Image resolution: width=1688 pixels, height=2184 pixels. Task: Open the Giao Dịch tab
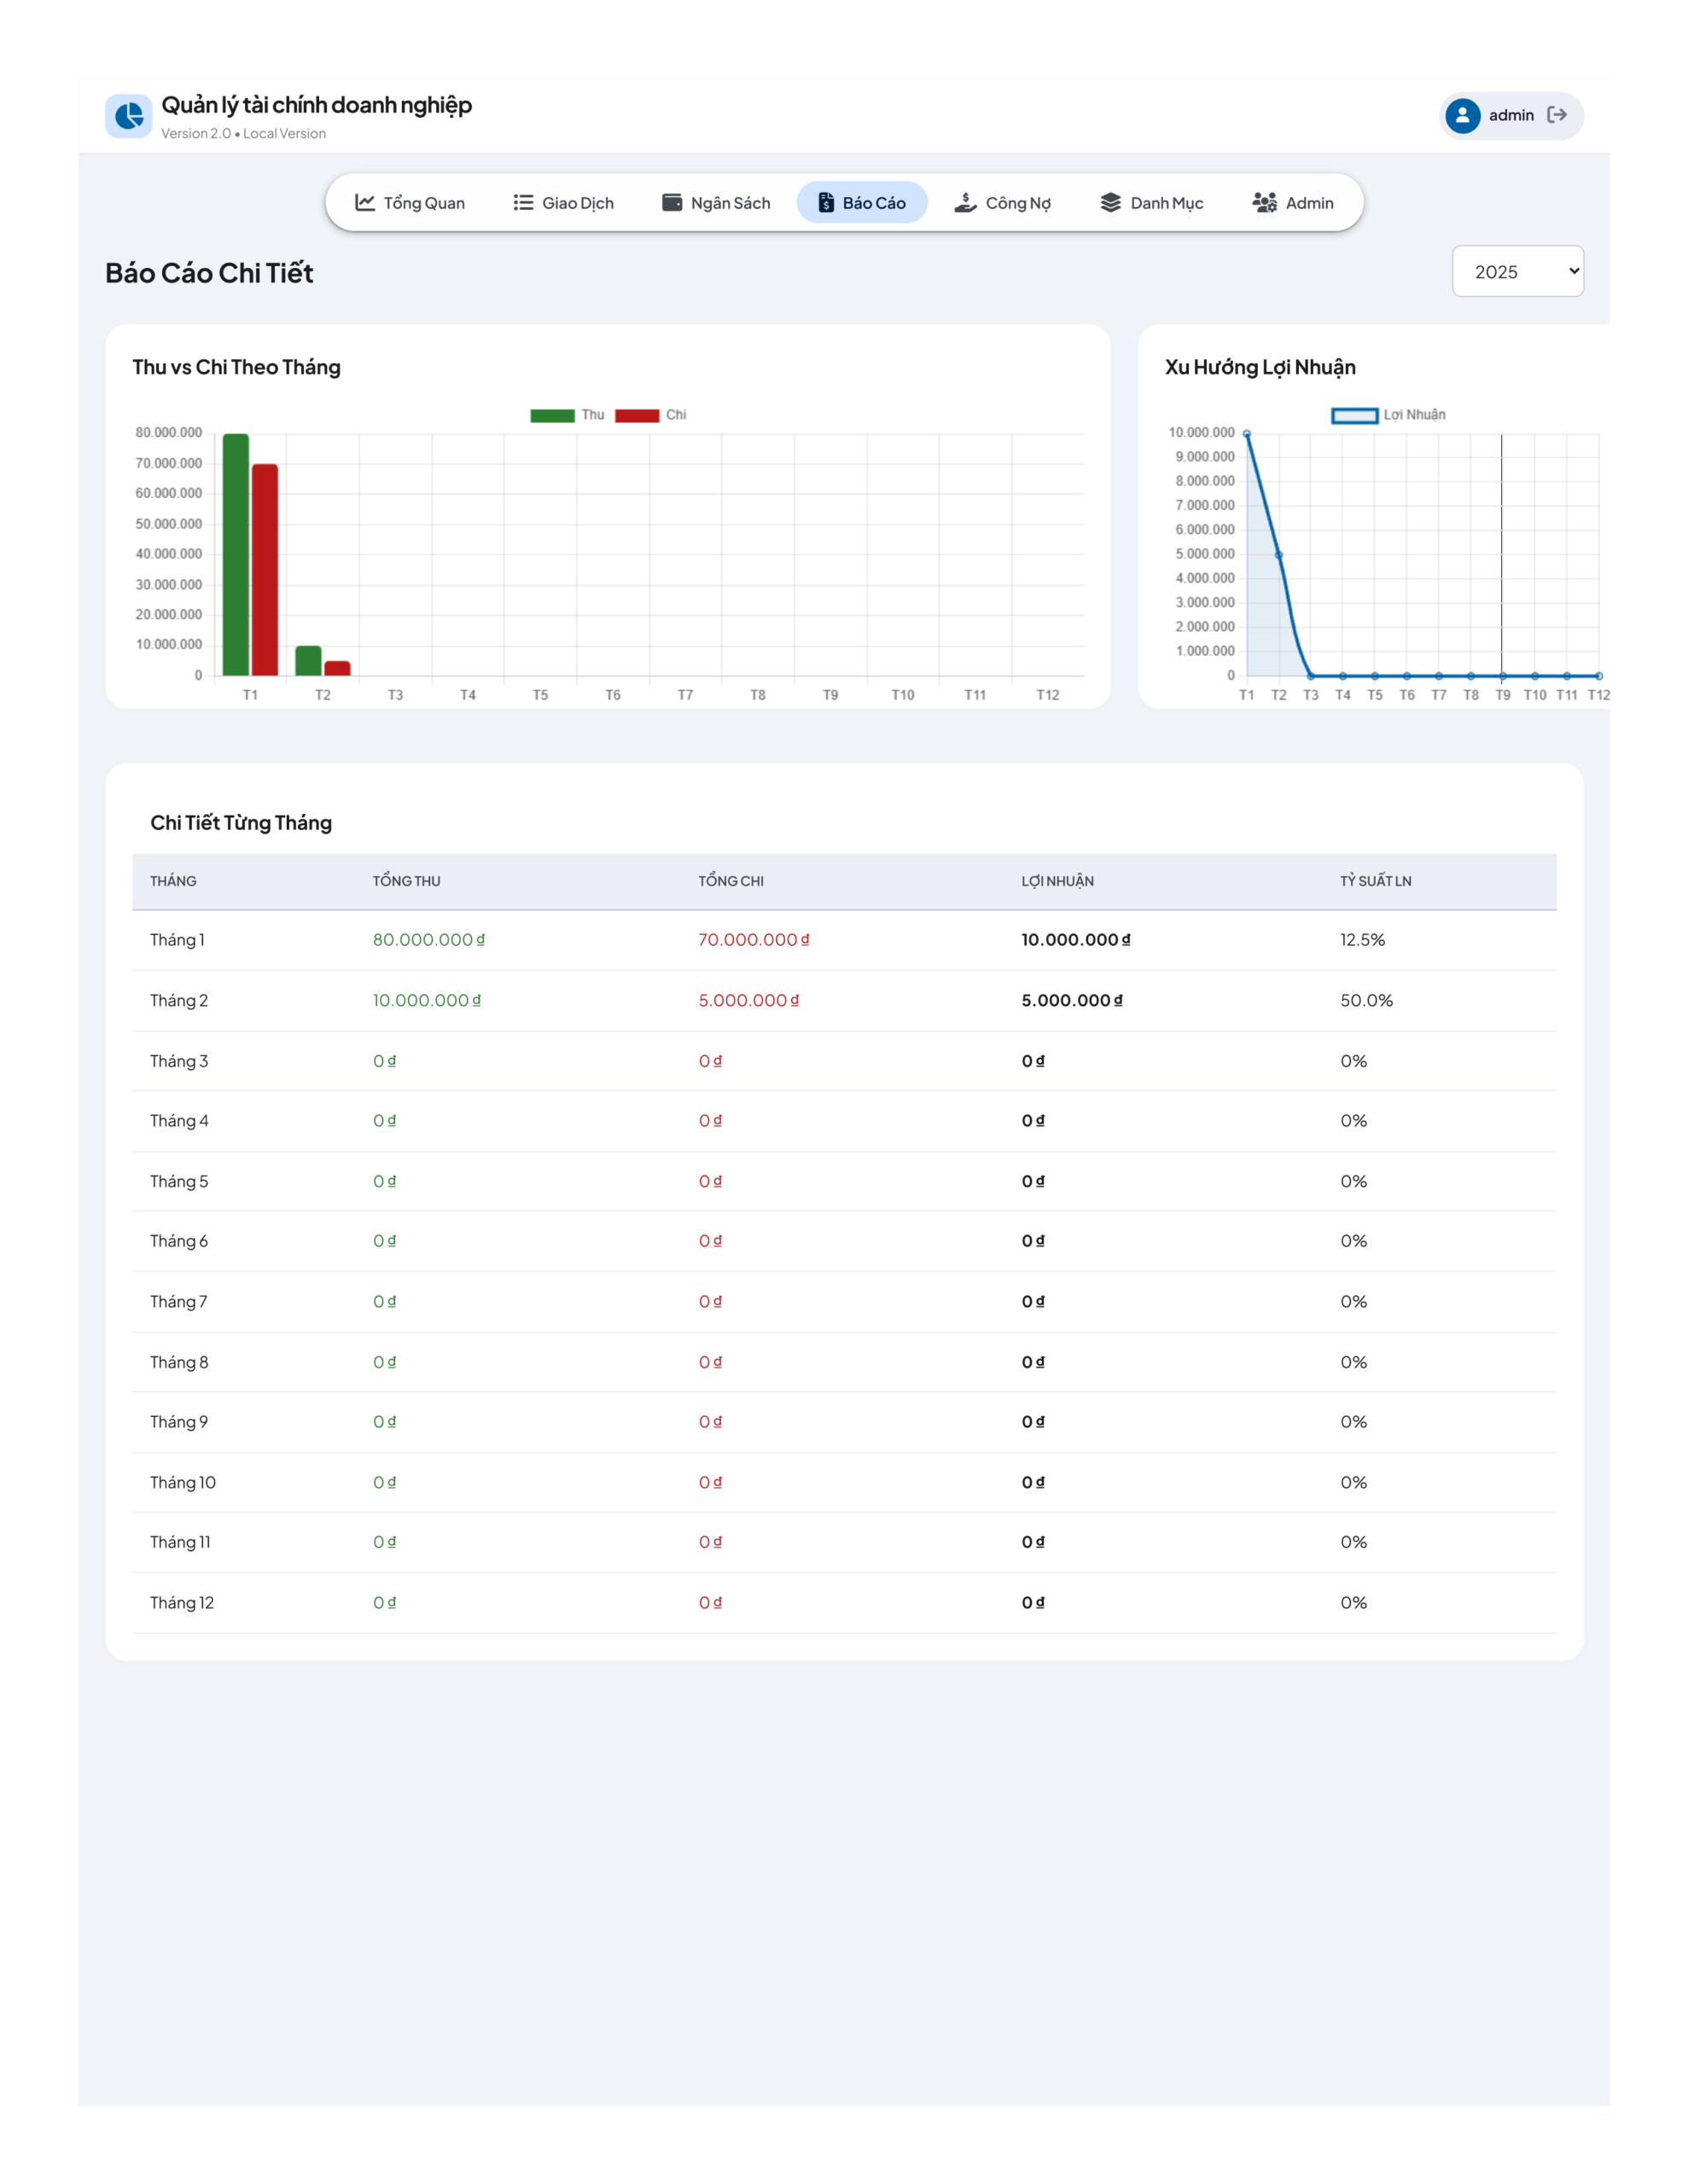[563, 203]
